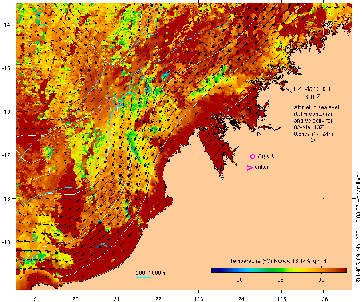The image size is (364, 302).
Task: Click the cyan 200m depth contour legend line
Action: pyautogui.click(x=143, y=277)
